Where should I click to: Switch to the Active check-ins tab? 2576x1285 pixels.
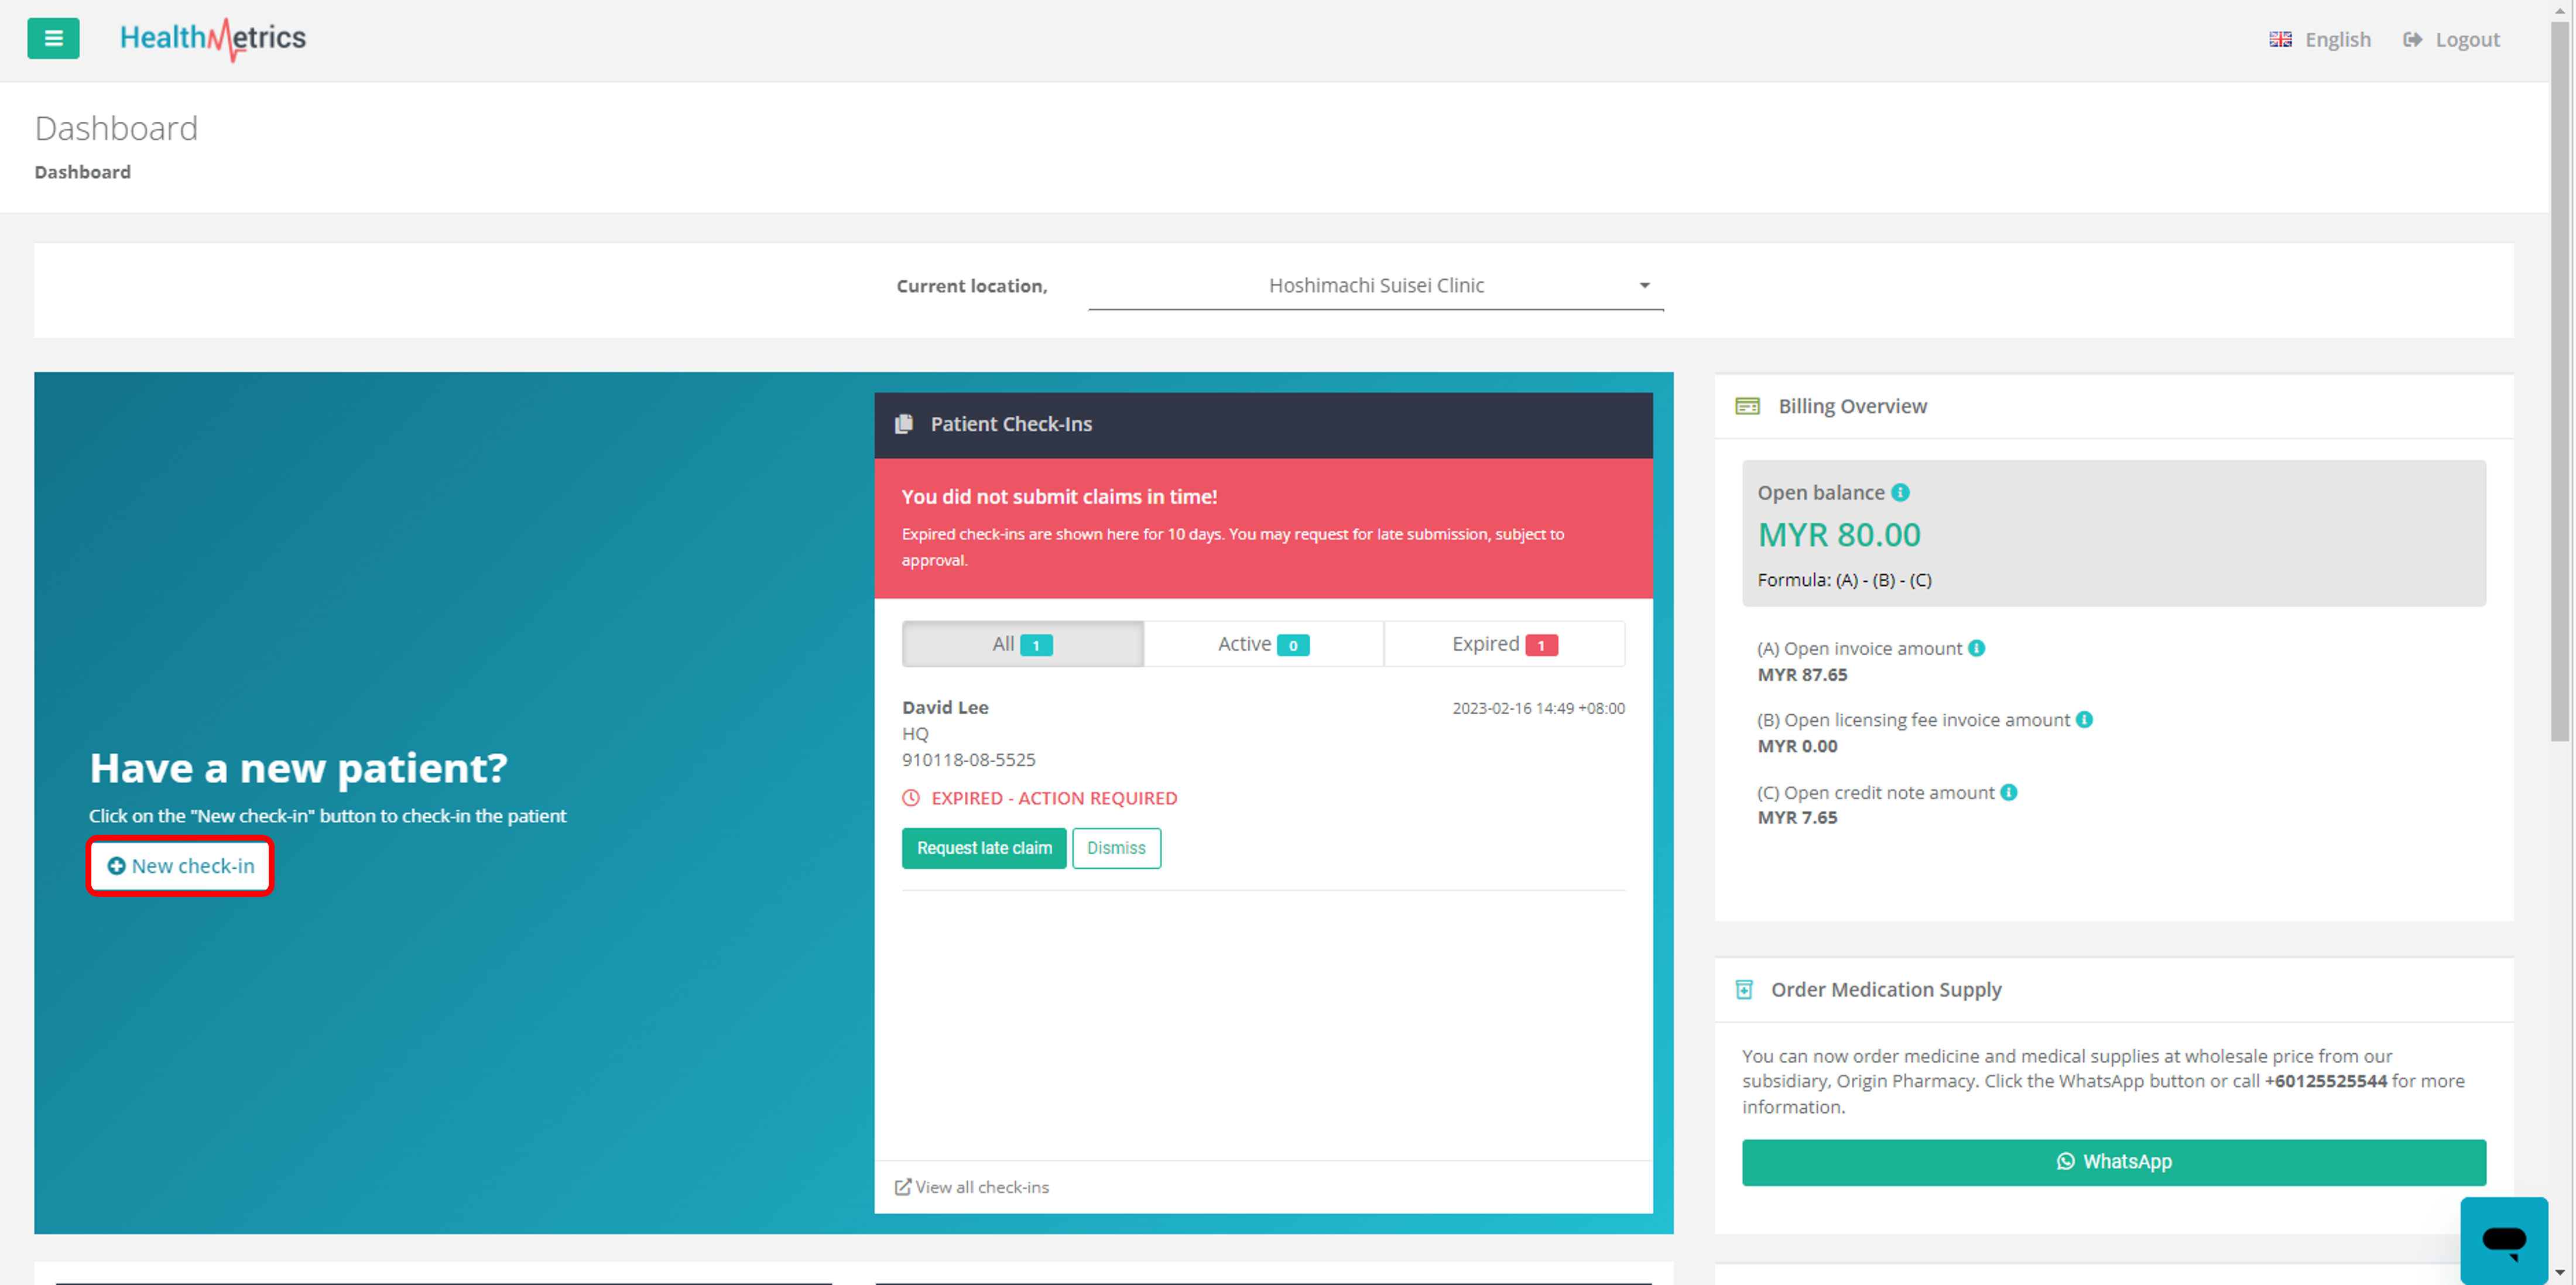(x=1263, y=644)
